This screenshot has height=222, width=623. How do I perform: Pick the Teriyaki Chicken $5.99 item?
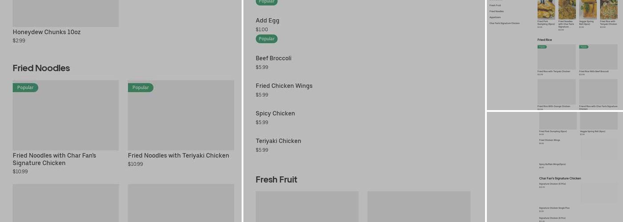tap(278, 141)
